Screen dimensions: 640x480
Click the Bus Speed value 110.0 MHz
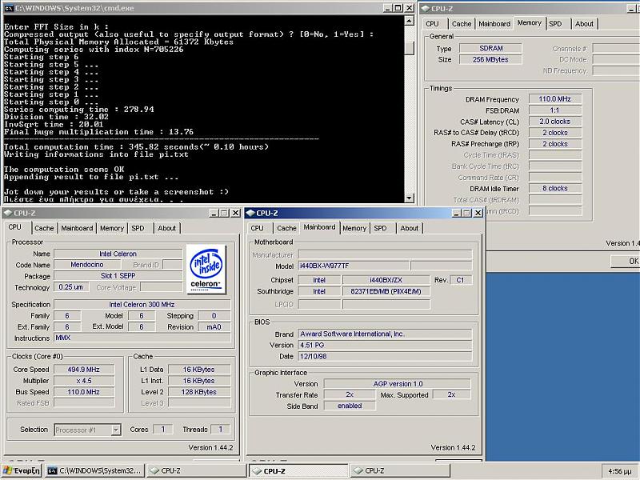click(84, 392)
